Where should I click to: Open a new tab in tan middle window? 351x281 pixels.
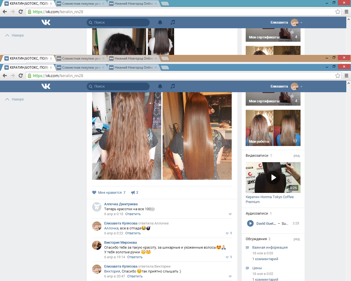pyautogui.click(x=165, y=58)
